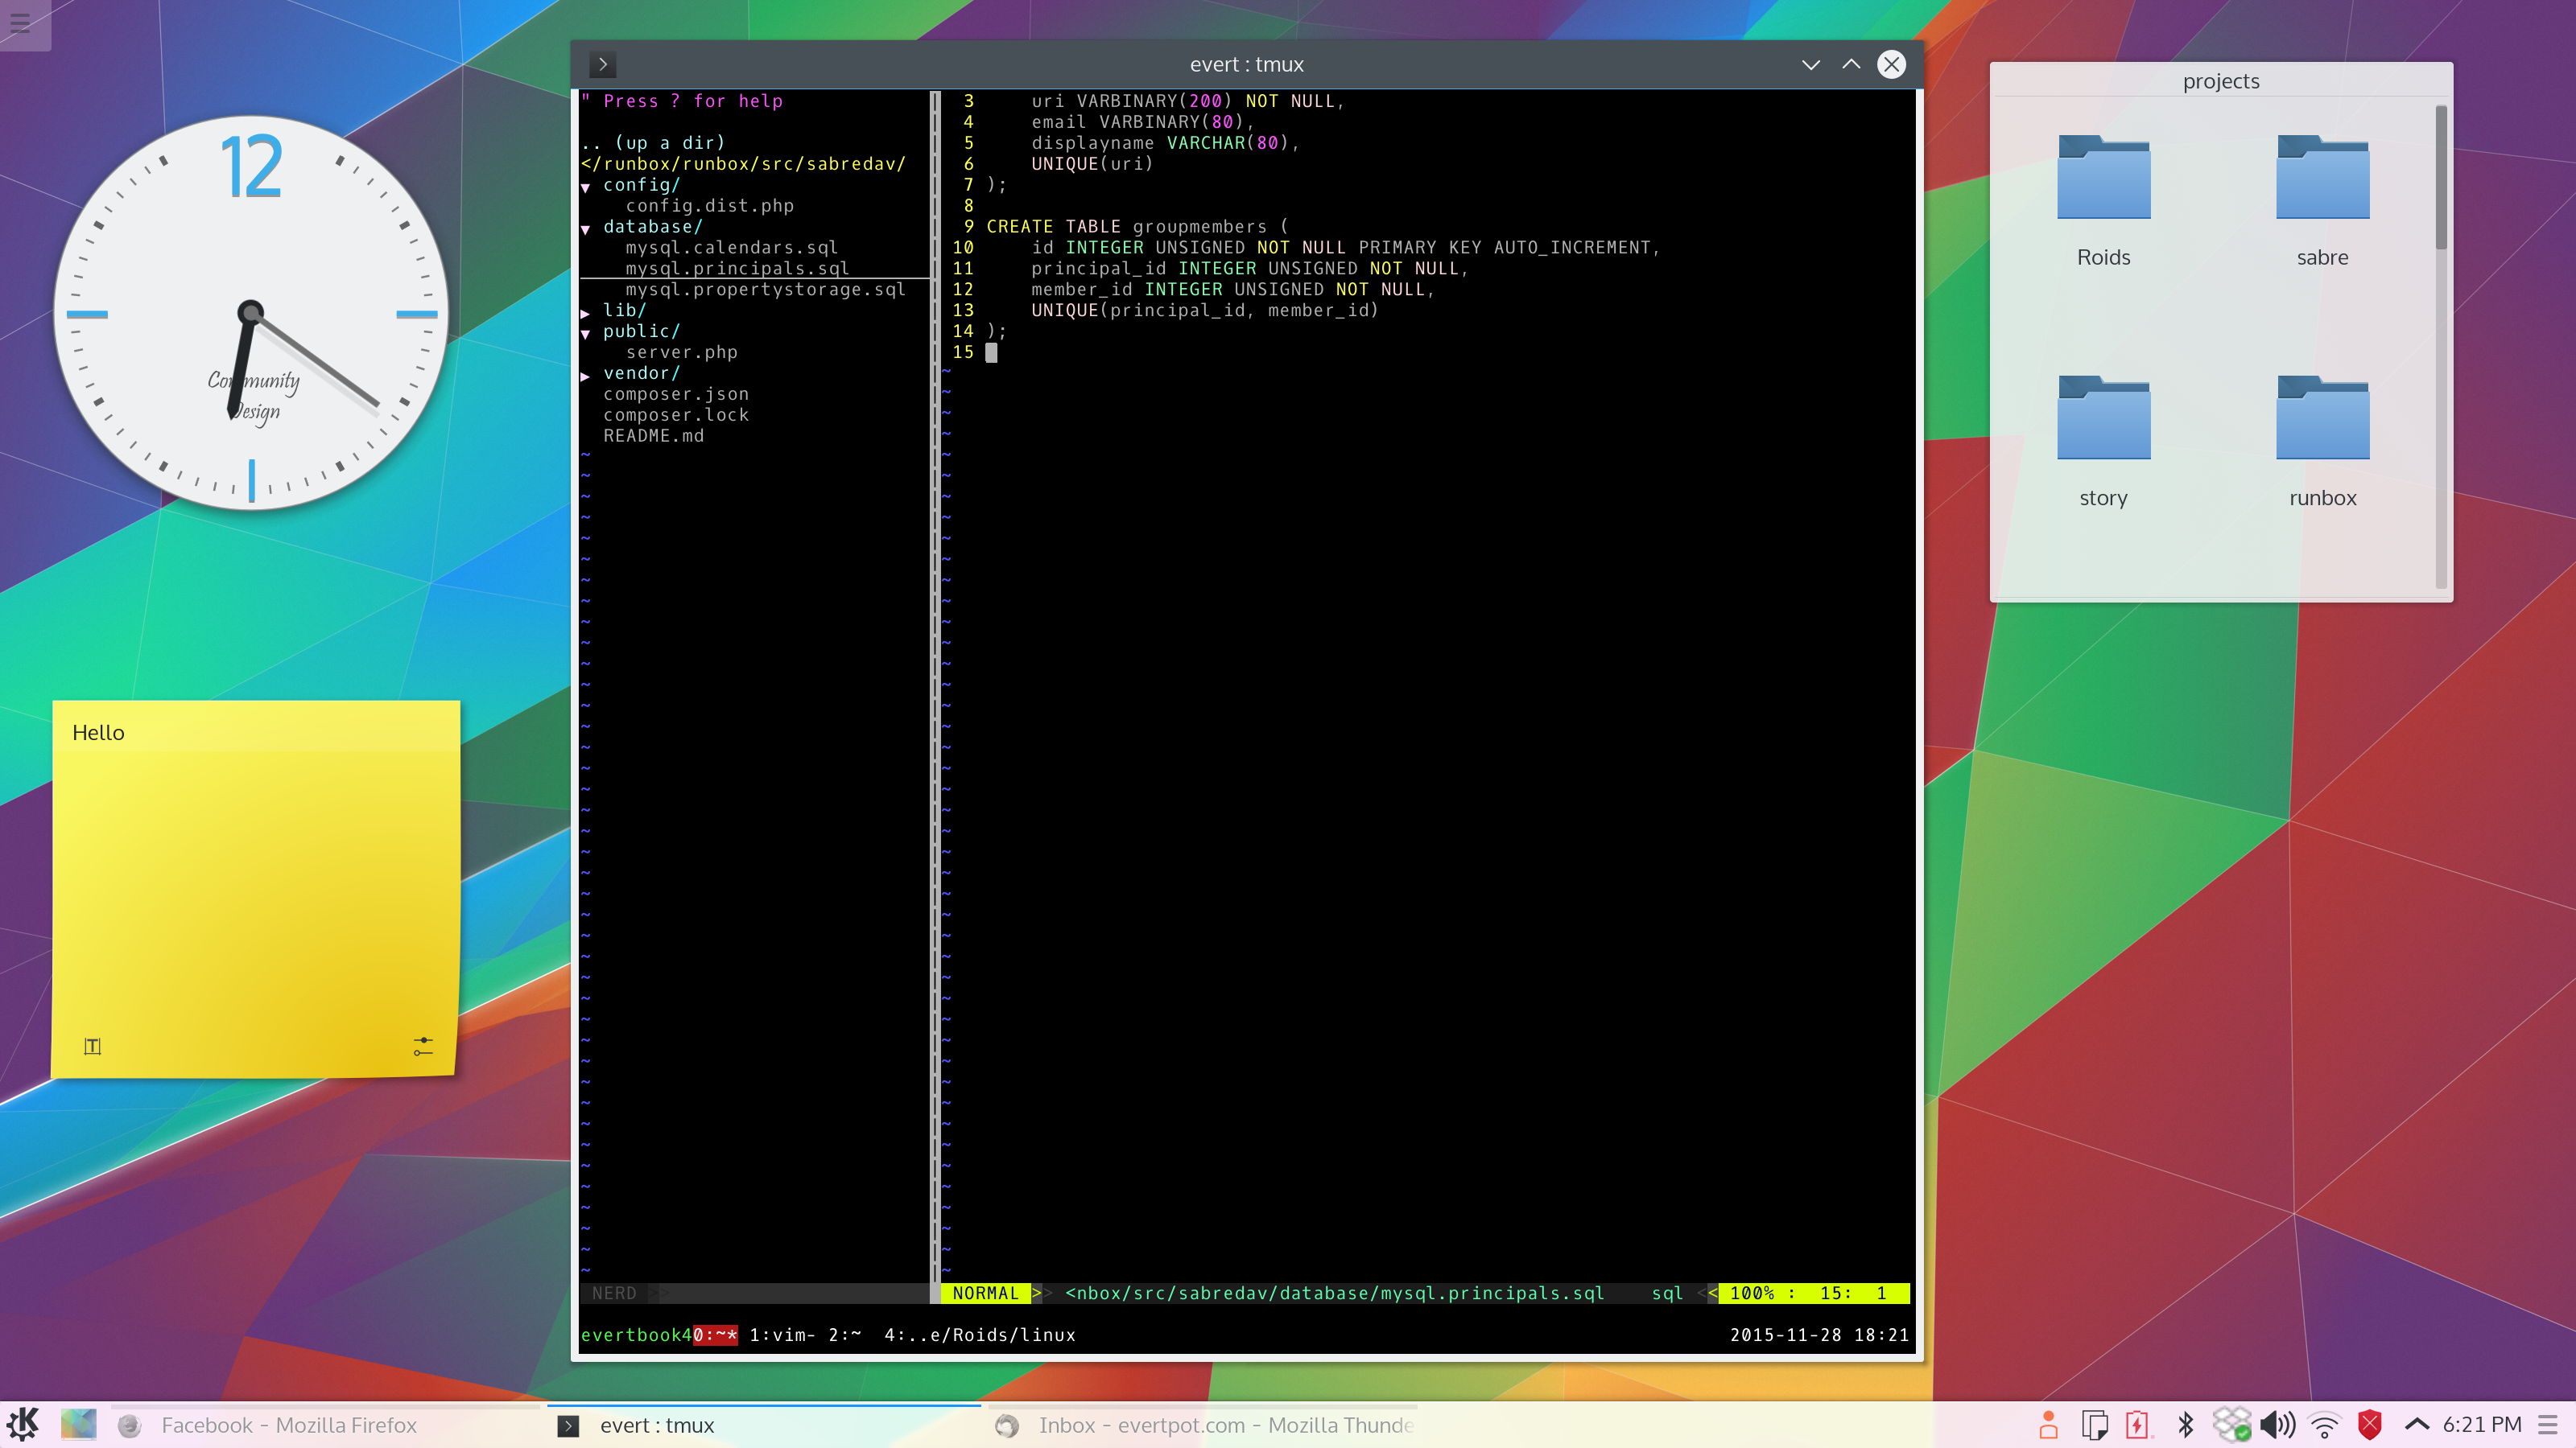
Task: Select composer.json in the file tree
Action: (675, 395)
